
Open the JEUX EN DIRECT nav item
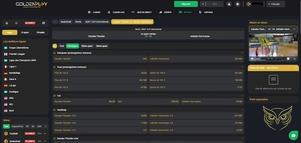tap(142, 12)
